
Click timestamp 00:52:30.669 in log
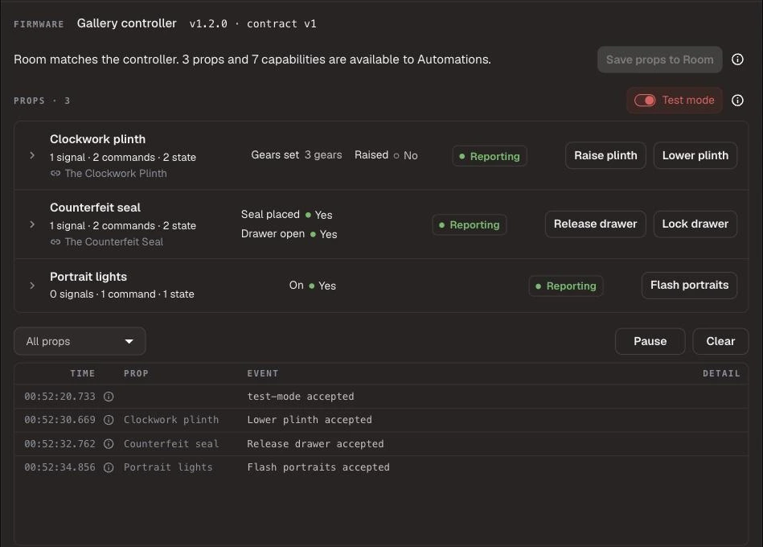click(x=59, y=420)
